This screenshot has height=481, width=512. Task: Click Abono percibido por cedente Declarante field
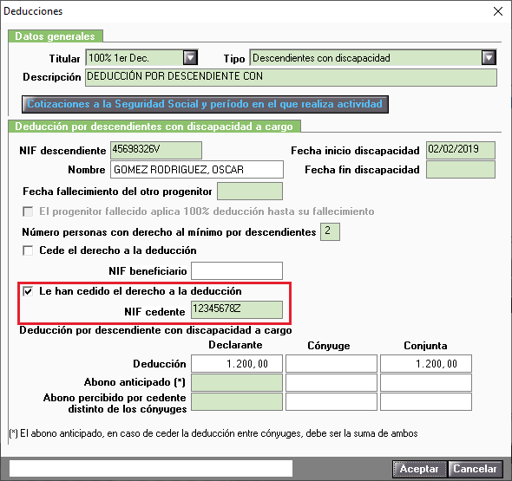click(x=237, y=402)
